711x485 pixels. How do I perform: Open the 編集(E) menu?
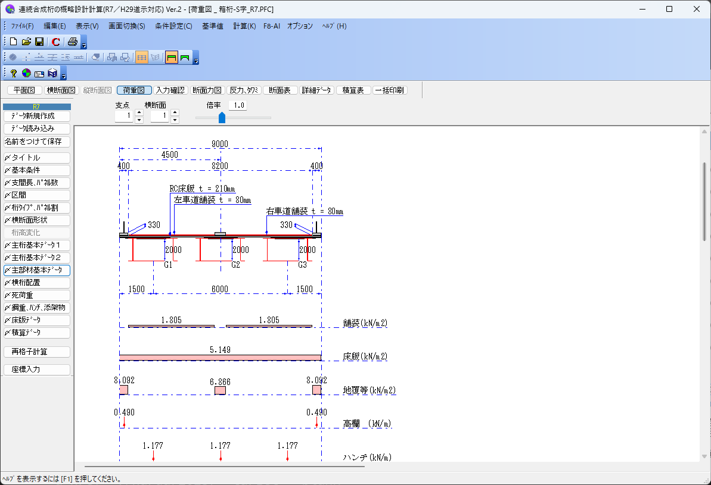coord(55,26)
